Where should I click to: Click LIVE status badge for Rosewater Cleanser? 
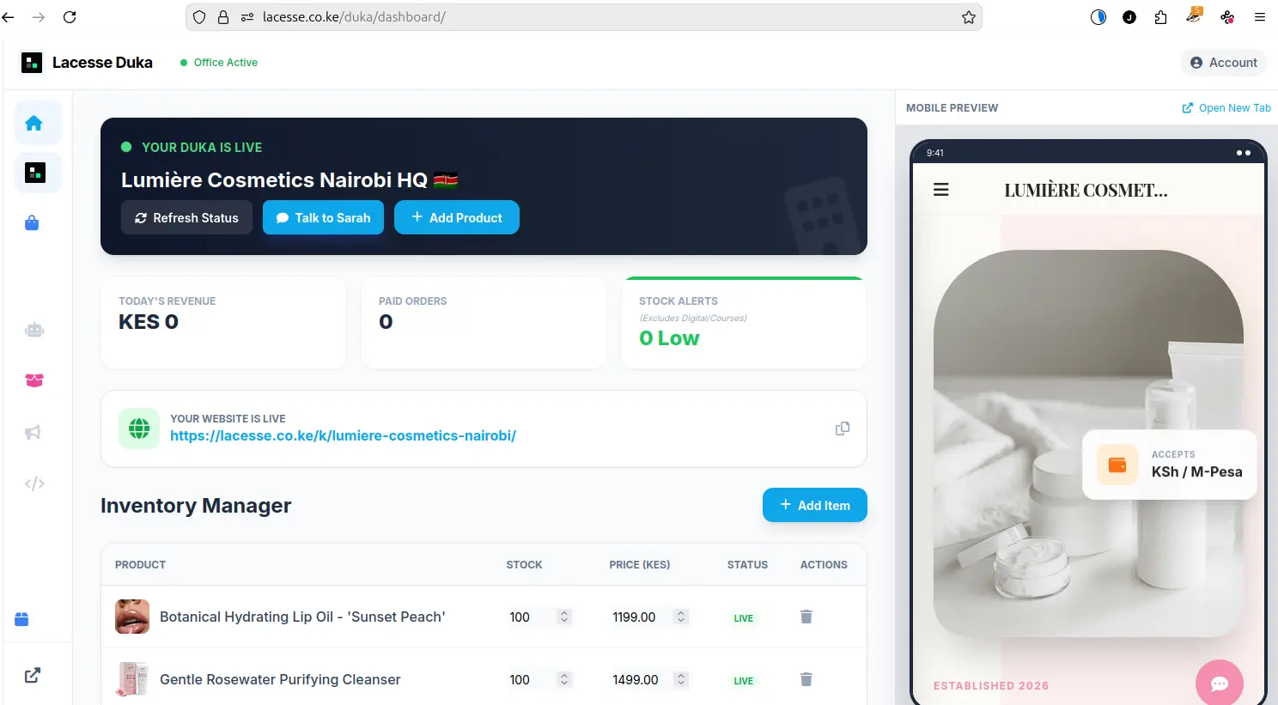tap(744, 681)
